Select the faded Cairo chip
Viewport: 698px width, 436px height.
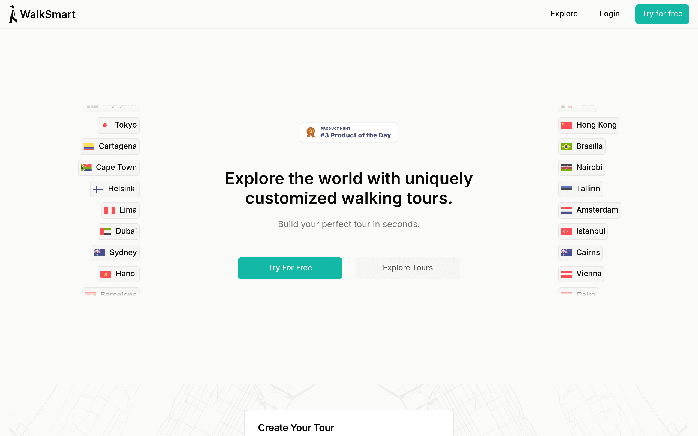tap(578, 292)
